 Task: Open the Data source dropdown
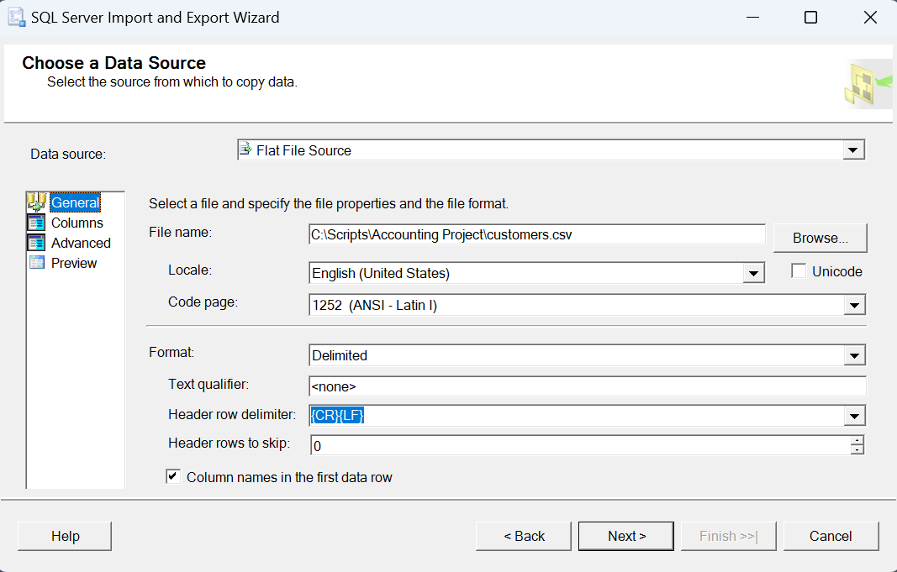click(x=854, y=150)
